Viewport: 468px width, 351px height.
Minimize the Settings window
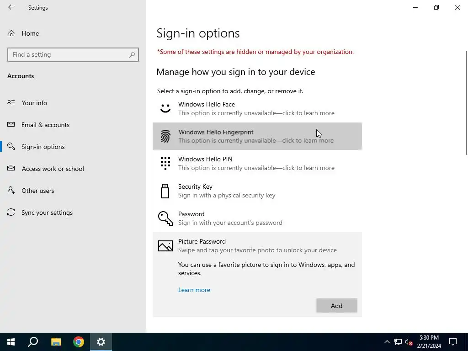click(x=415, y=7)
